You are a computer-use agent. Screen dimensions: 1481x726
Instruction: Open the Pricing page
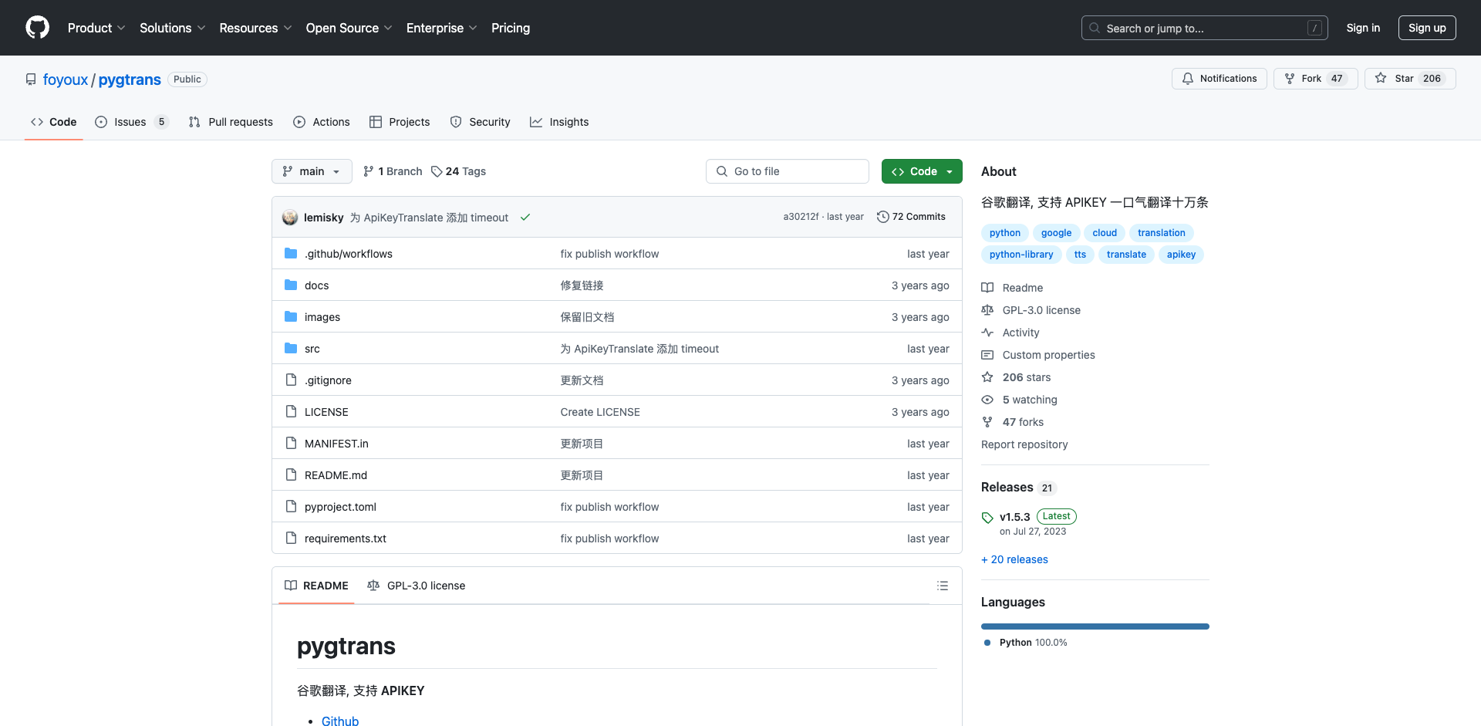pos(511,28)
